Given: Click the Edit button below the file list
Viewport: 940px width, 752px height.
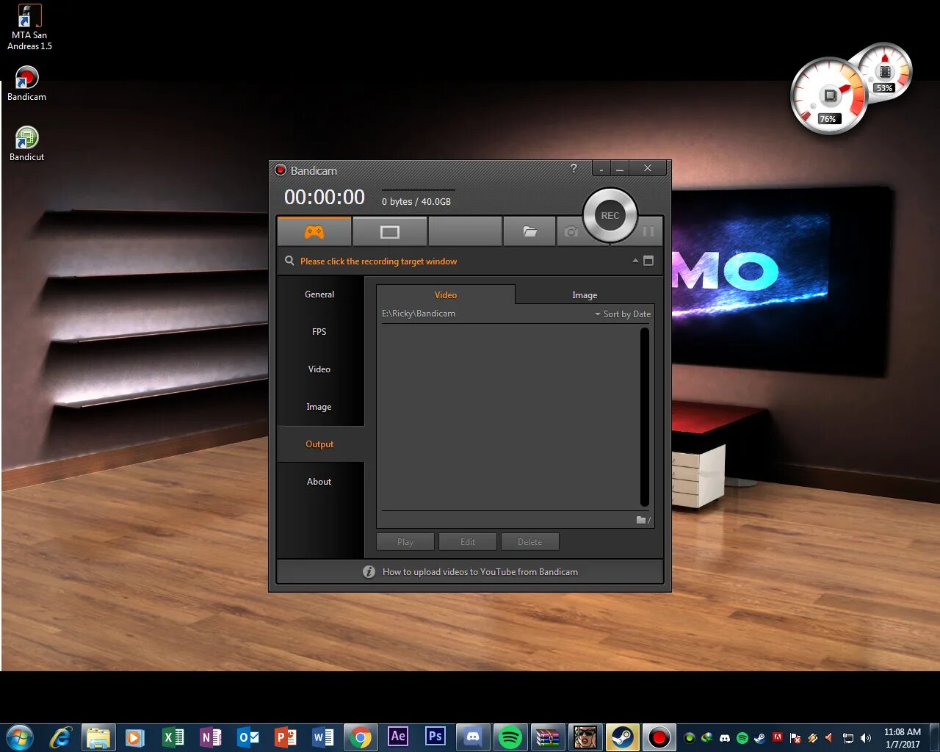Looking at the screenshot, I should click(x=468, y=542).
